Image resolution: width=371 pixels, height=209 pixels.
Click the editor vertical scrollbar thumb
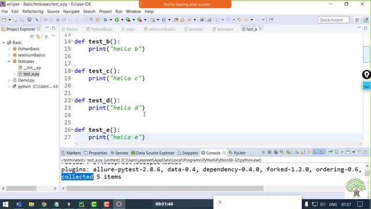366,54
